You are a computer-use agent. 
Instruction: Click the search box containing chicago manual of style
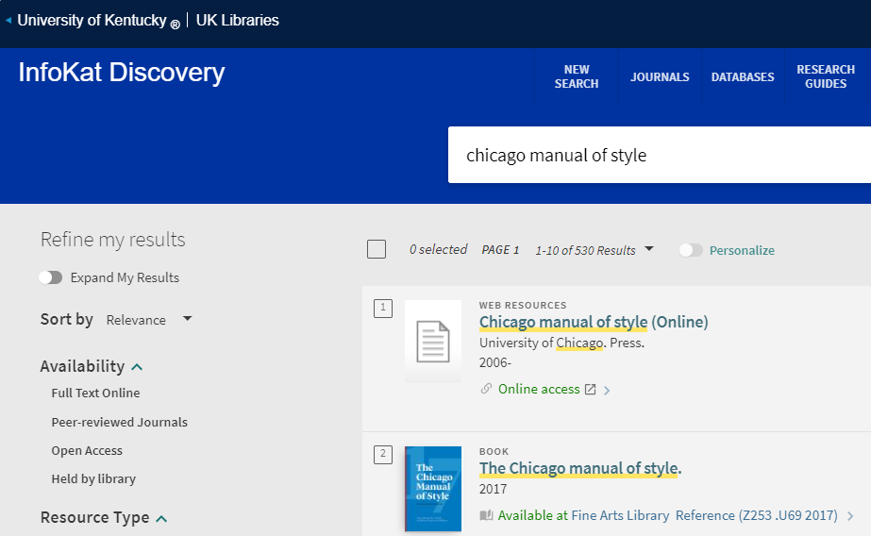pos(661,156)
